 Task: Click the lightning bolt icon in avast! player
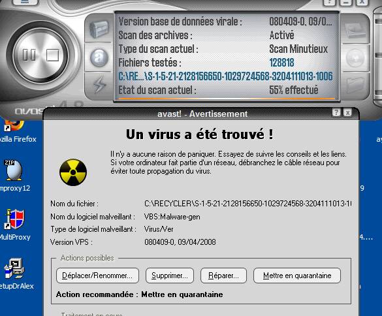[x=99, y=85]
